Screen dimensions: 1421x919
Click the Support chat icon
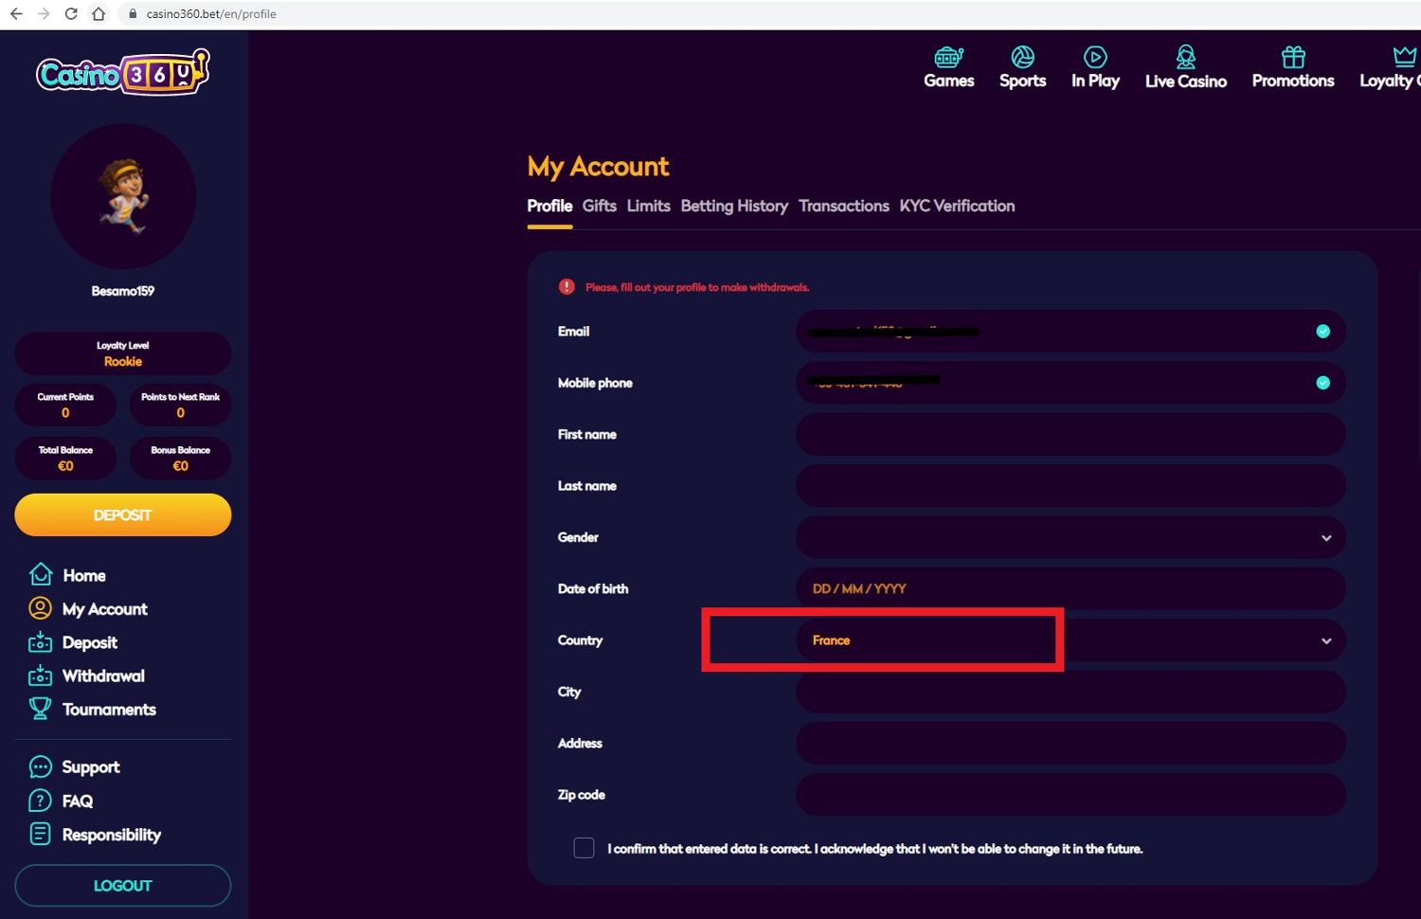pos(41,766)
